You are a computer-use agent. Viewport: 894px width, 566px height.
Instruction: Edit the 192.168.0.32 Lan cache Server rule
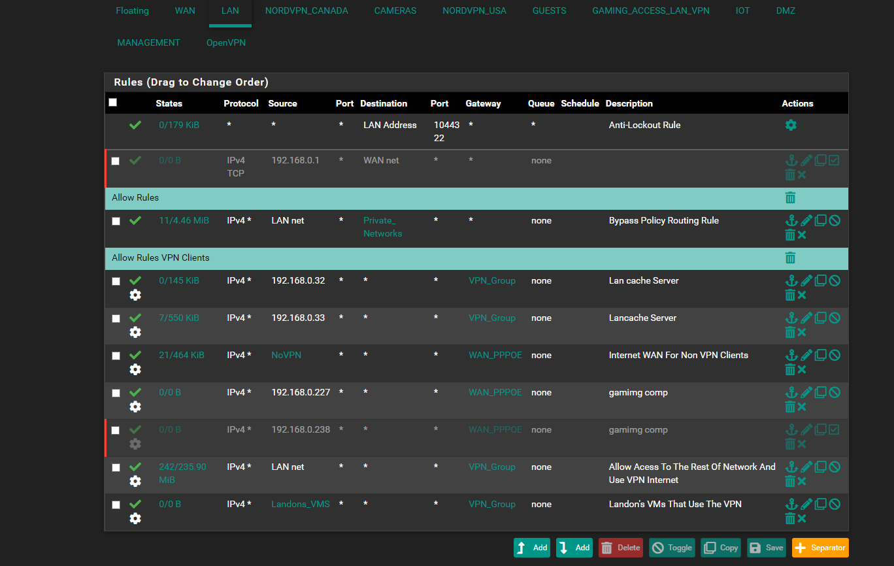(x=806, y=280)
